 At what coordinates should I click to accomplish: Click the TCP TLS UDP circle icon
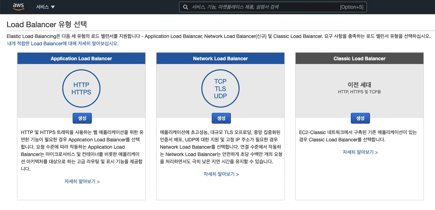(x=220, y=88)
